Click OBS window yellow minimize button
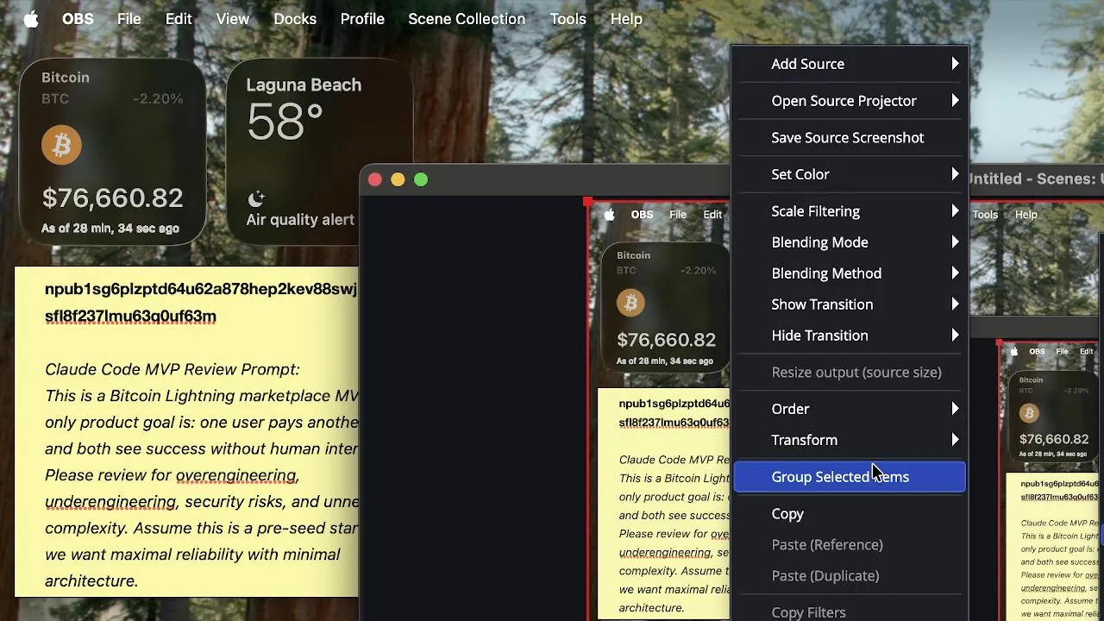 pyautogui.click(x=398, y=179)
